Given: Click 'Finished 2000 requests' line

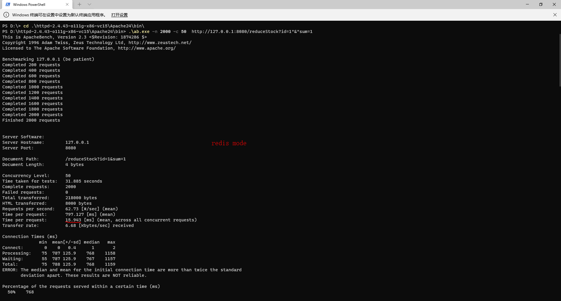Looking at the screenshot, I should [x=31, y=120].
